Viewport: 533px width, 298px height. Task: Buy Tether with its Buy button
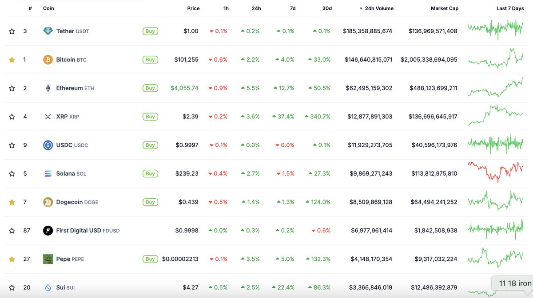click(150, 31)
